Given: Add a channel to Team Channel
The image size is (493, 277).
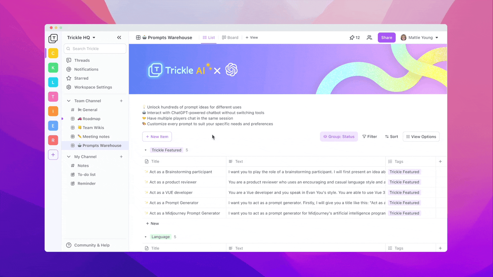Looking at the screenshot, I should coord(121,101).
